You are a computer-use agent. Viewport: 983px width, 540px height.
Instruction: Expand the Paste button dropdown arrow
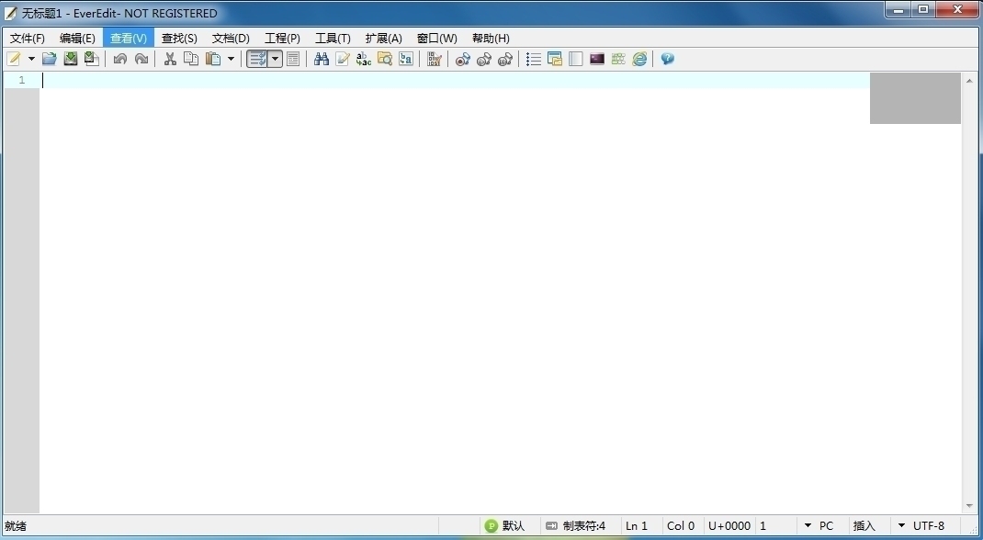pos(231,59)
